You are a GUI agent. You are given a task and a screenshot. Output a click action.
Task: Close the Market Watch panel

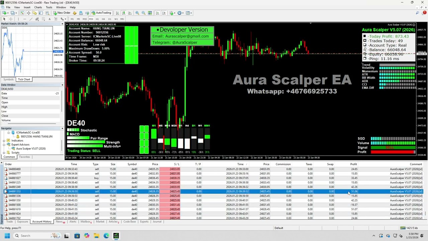pos(62,24)
